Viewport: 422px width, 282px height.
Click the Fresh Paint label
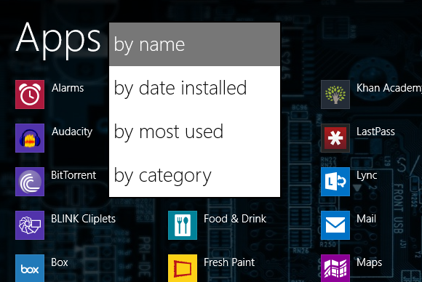[229, 262]
